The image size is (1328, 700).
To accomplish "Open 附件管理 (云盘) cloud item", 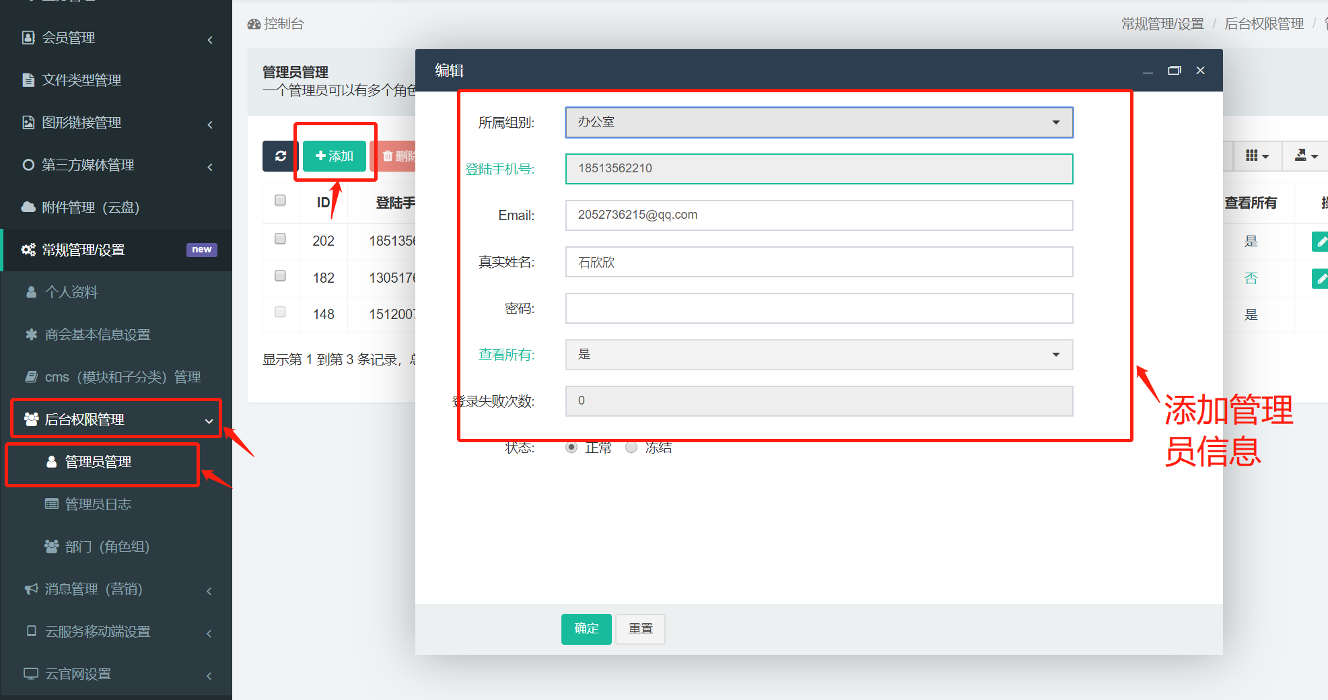I will [x=90, y=207].
